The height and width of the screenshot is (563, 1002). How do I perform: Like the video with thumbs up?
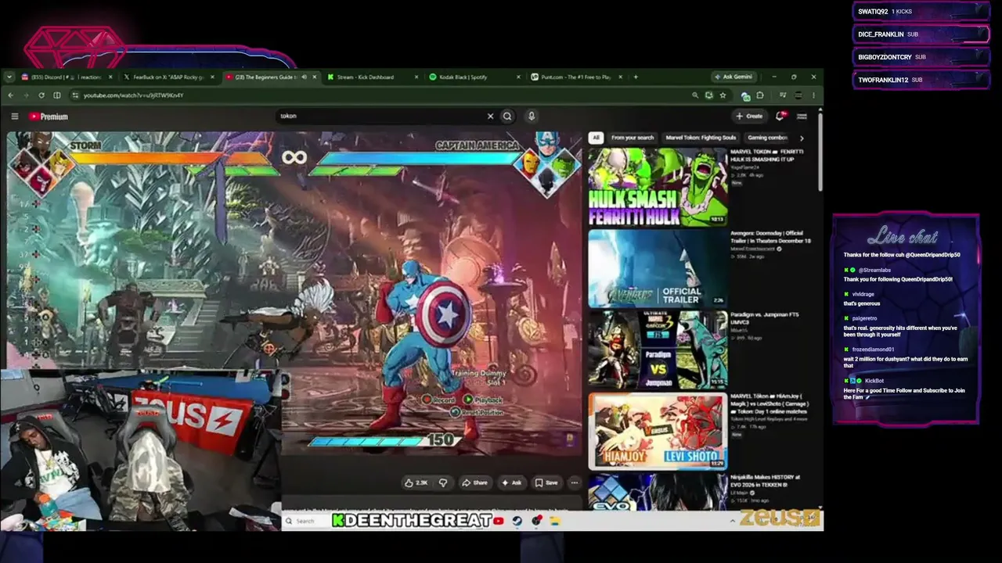(x=416, y=482)
